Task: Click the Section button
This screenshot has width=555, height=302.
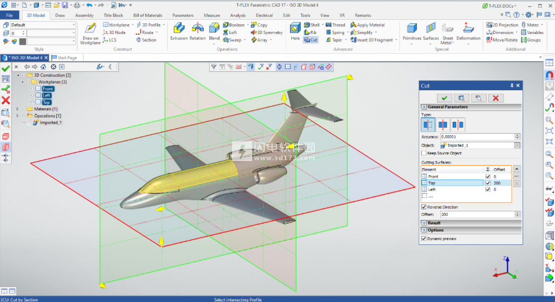Action: pos(146,40)
